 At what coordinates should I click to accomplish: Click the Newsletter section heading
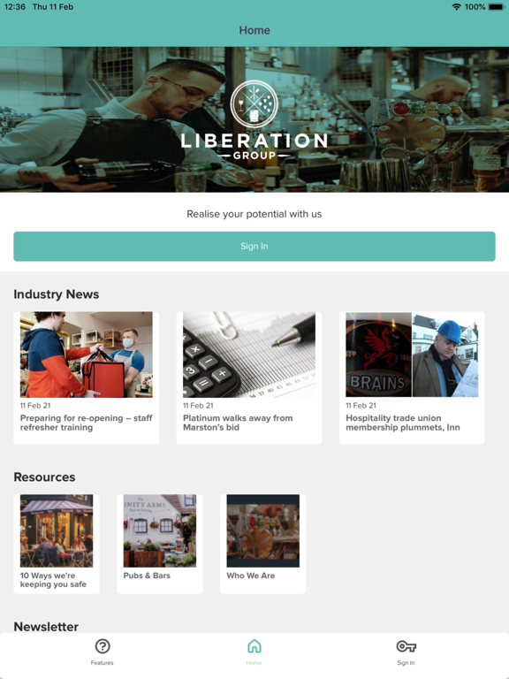[46, 627]
